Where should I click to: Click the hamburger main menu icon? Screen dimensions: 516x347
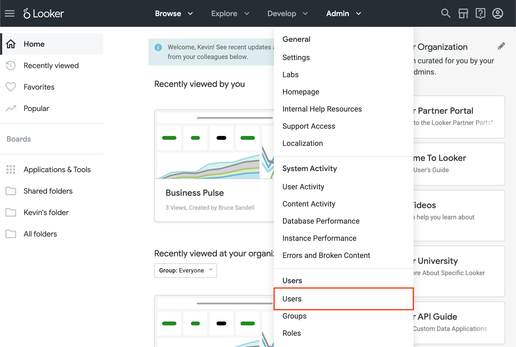10,13
